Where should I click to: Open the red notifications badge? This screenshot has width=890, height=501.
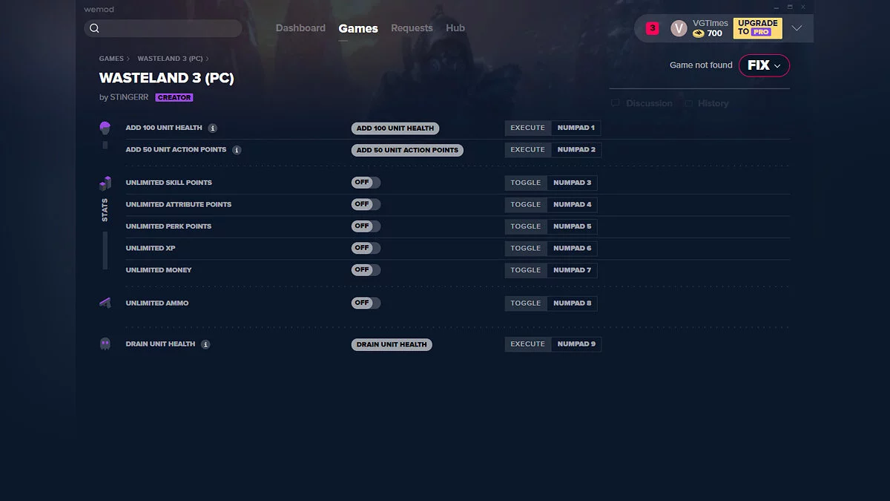tap(652, 28)
